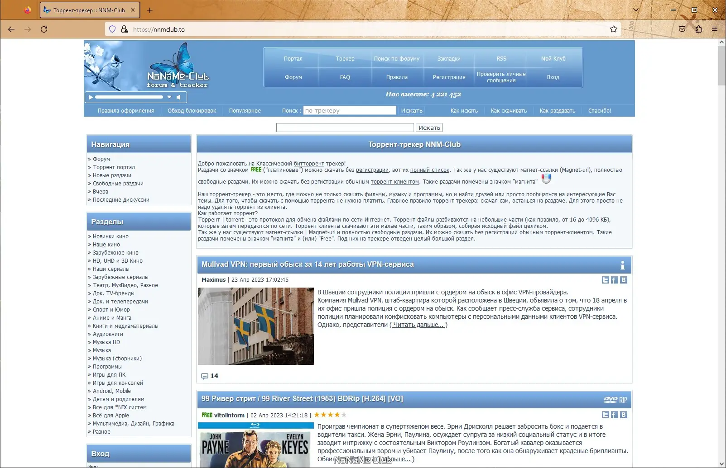Screen dimensions: 726x468
Task: Share the Mullvad VPN post on Facebook
Action: coord(614,280)
